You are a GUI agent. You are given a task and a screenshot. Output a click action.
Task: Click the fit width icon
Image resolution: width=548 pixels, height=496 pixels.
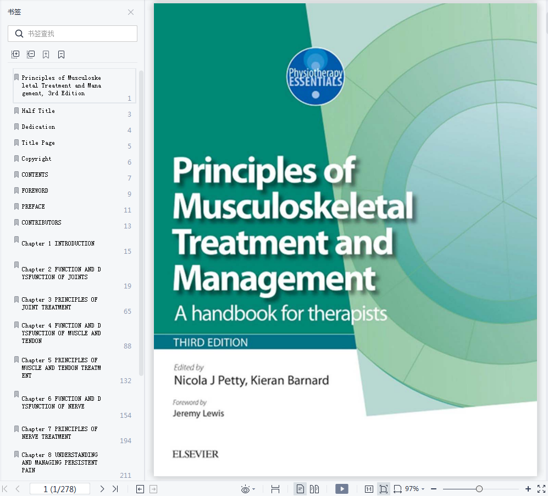tap(398, 489)
